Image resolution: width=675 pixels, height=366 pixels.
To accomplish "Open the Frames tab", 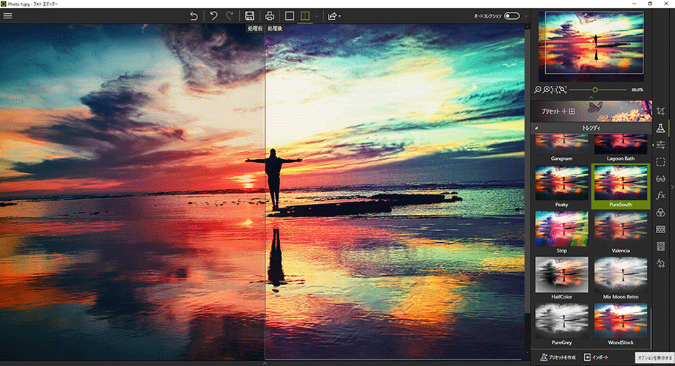I will 660,246.
